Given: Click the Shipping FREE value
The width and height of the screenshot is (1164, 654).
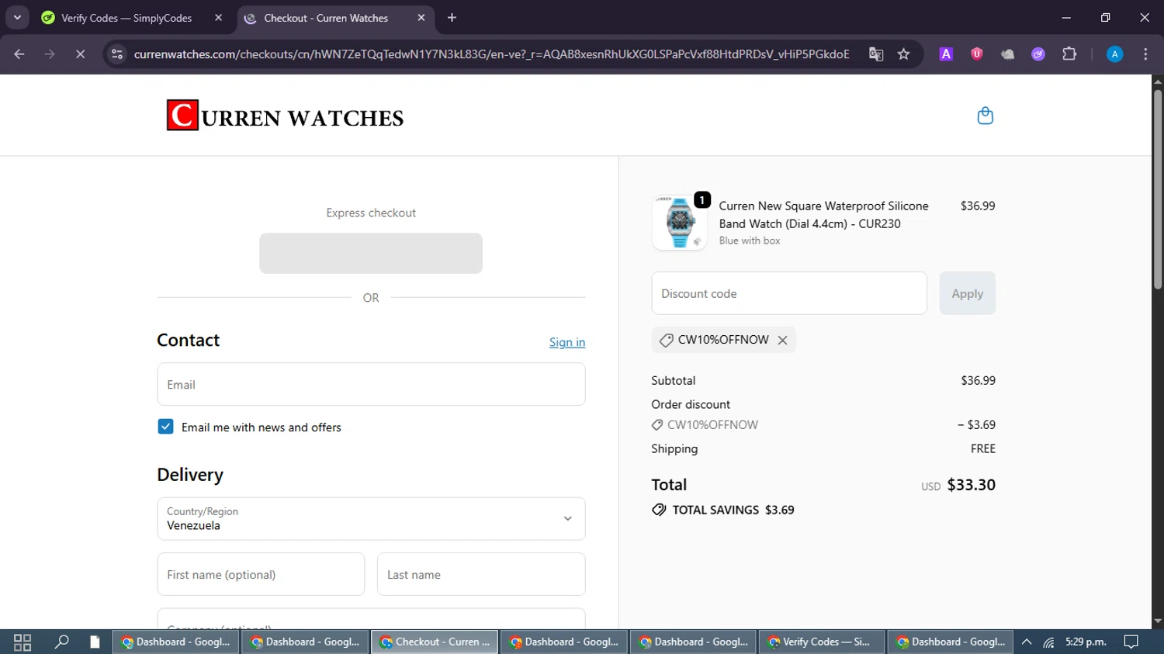Looking at the screenshot, I should click(983, 448).
